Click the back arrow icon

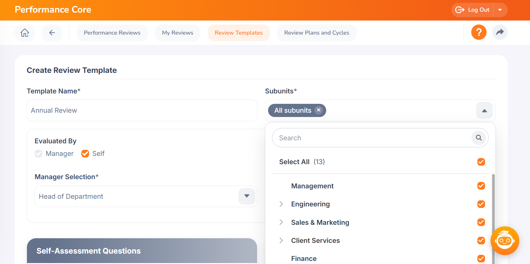coord(52,33)
